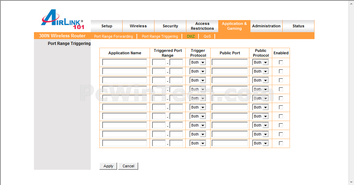Click the 'Enabled' column header
The image size is (354, 185).
pyautogui.click(x=281, y=53)
